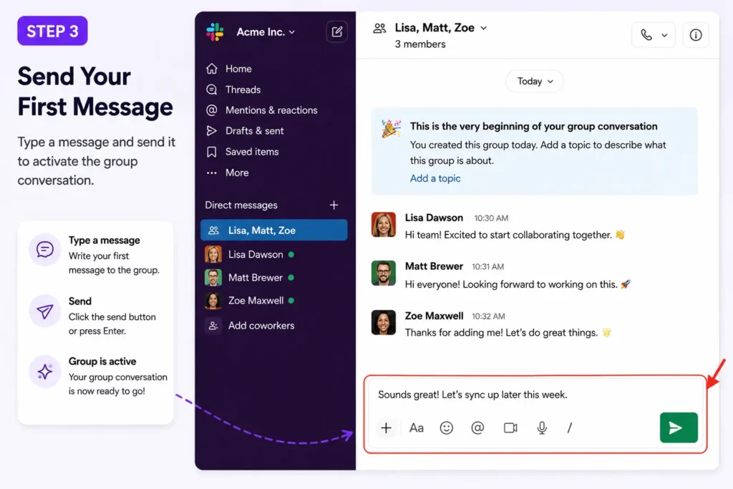Attach a file with composer plus icon
The image size is (733, 489).
[x=386, y=427]
